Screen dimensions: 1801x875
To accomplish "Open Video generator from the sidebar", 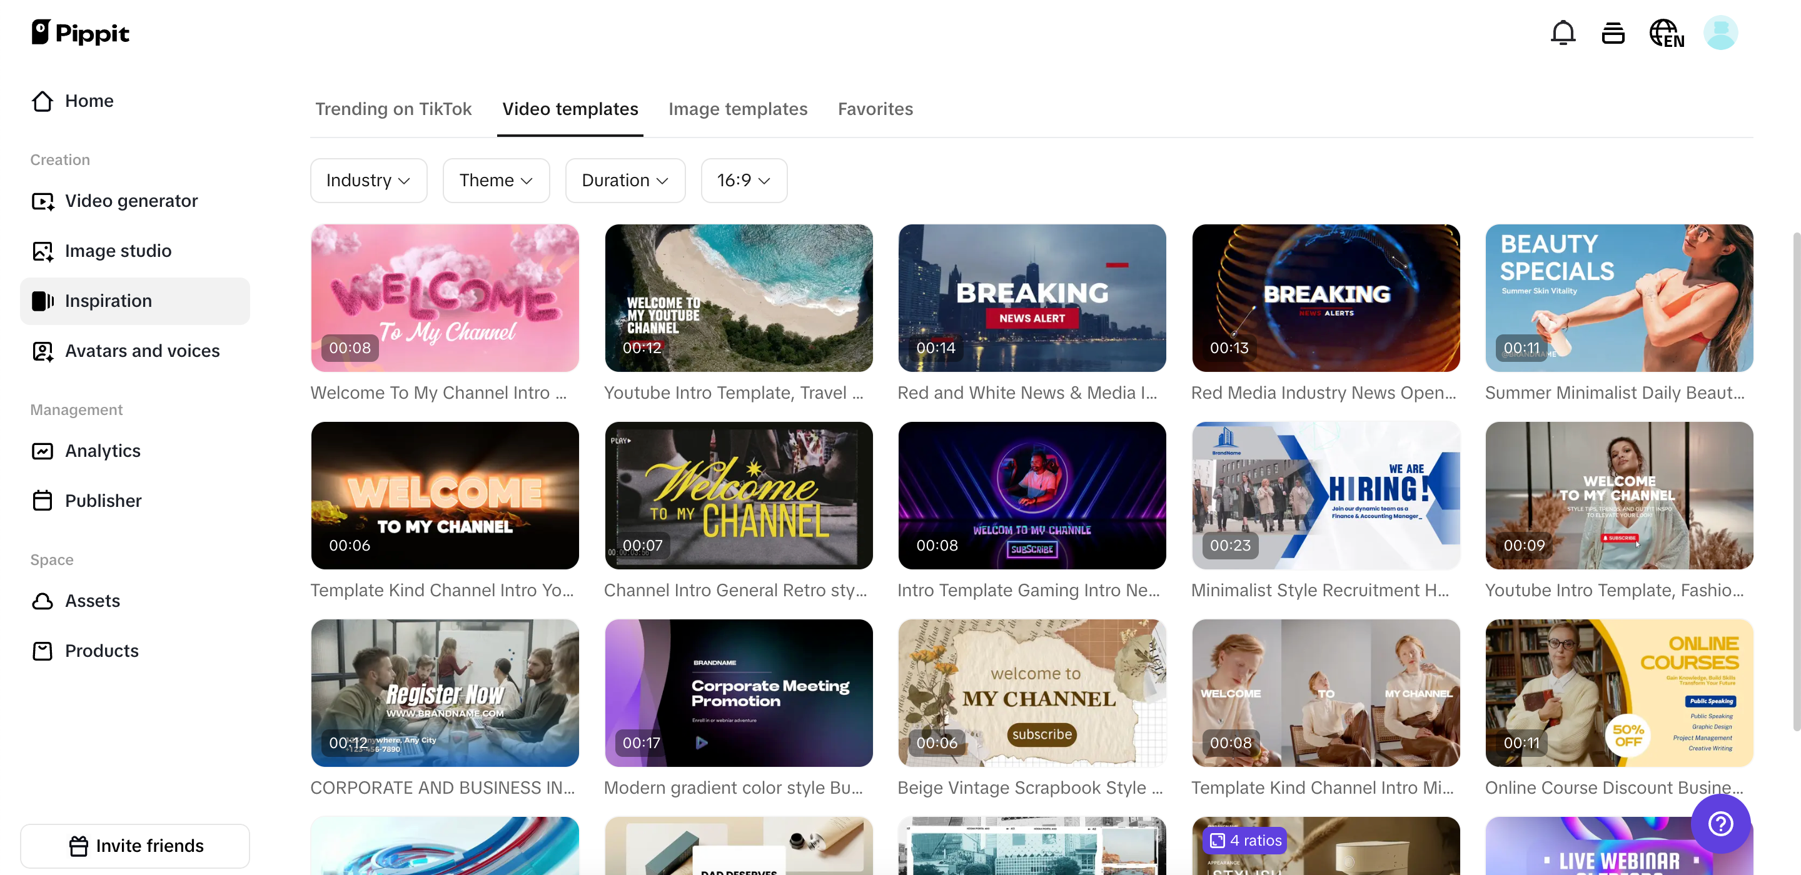I will click(131, 201).
